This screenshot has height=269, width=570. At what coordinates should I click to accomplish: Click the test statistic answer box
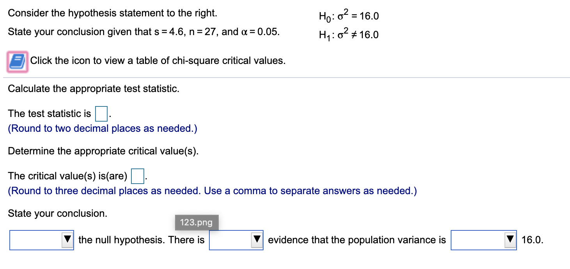101,113
